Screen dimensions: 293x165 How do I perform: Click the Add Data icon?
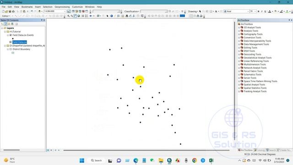tap(39, 11)
